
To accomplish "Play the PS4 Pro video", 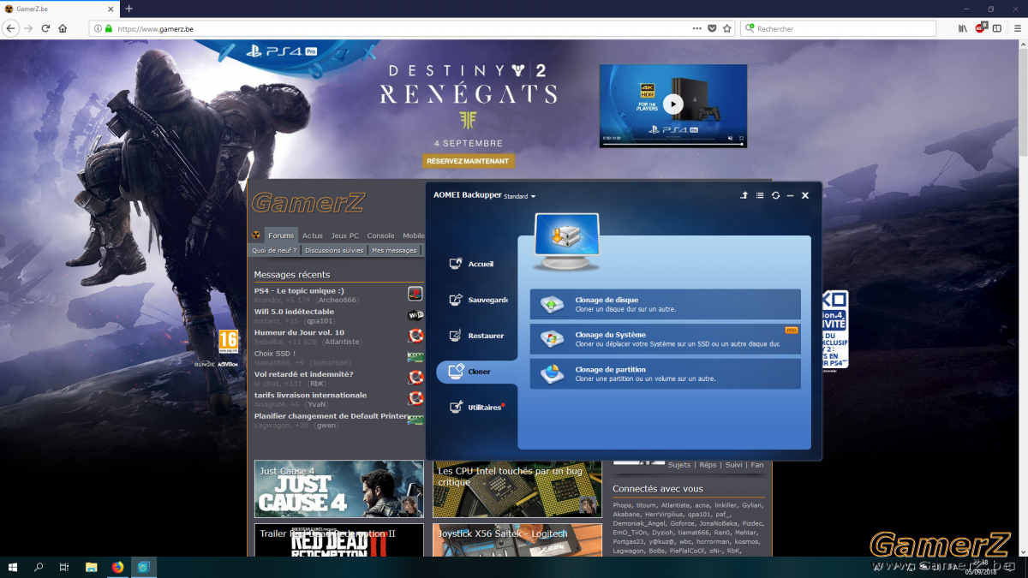I will pos(673,104).
